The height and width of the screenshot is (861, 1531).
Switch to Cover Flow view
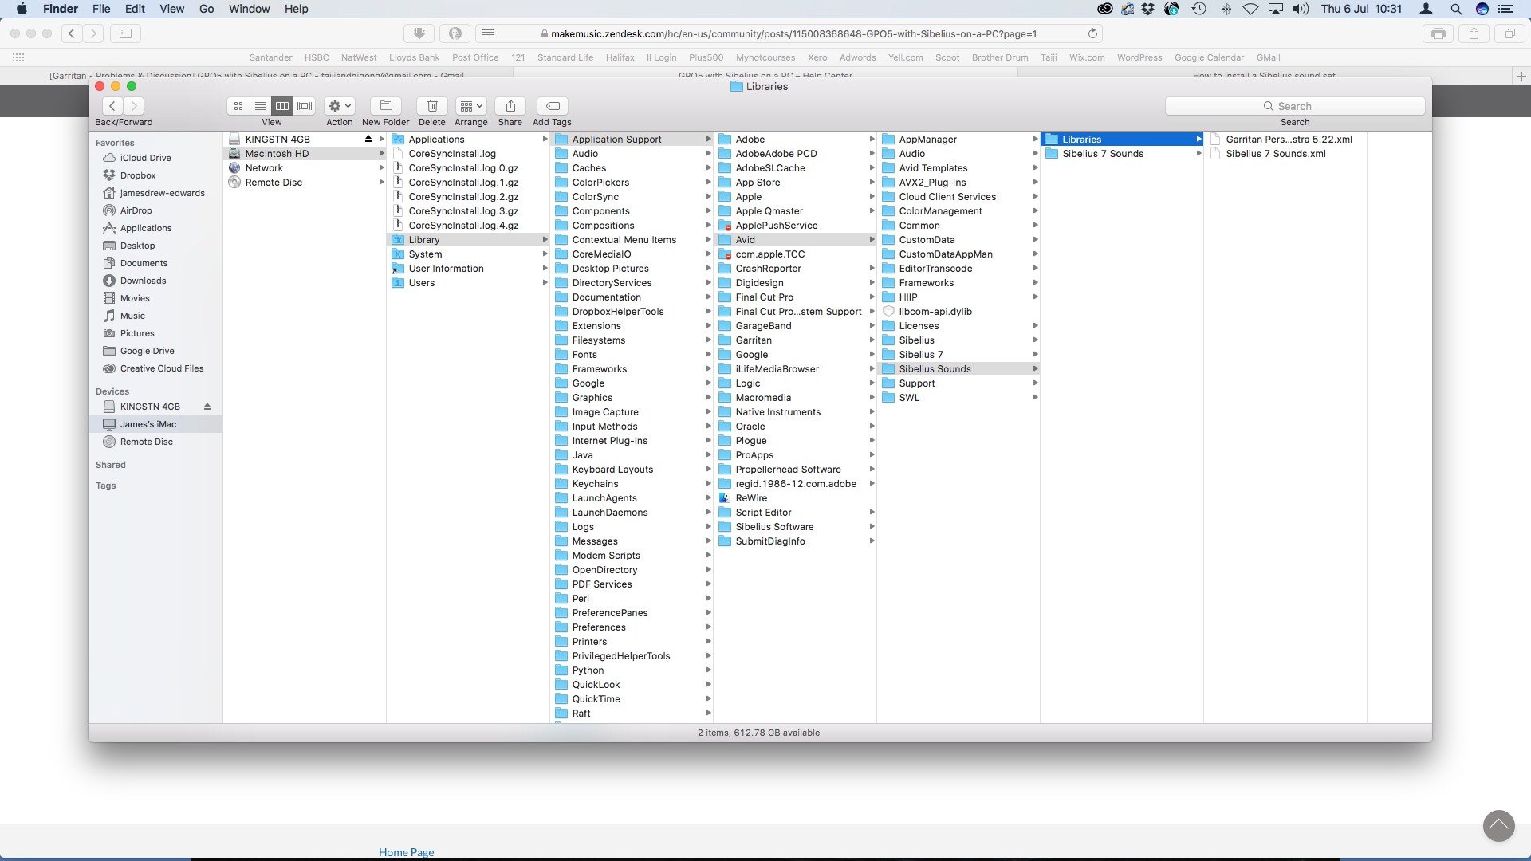coord(305,106)
